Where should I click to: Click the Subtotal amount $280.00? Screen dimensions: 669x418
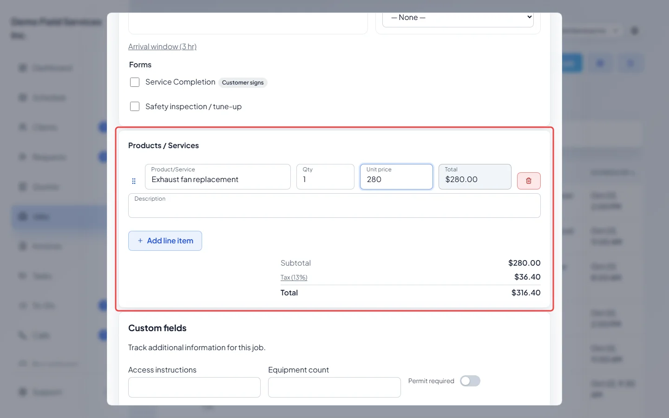click(x=525, y=263)
